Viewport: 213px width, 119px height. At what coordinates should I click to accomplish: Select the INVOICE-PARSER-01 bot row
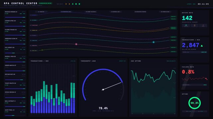click(x=15, y=15)
